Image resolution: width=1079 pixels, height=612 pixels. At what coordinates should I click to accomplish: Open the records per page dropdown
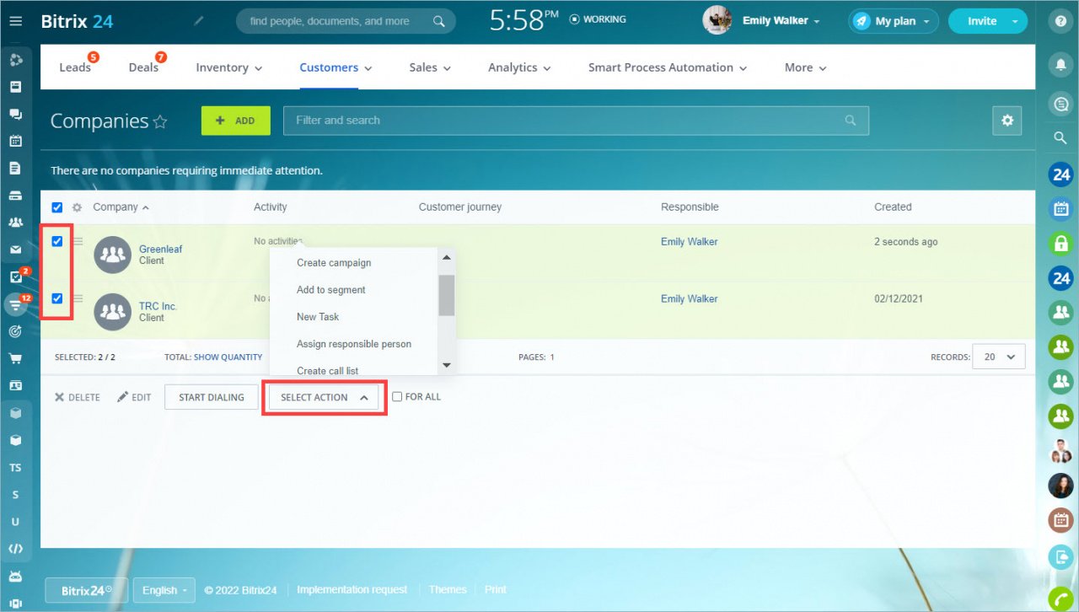click(x=999, y=357)
